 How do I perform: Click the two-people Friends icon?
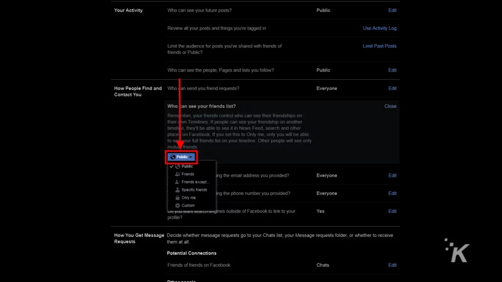177,174
